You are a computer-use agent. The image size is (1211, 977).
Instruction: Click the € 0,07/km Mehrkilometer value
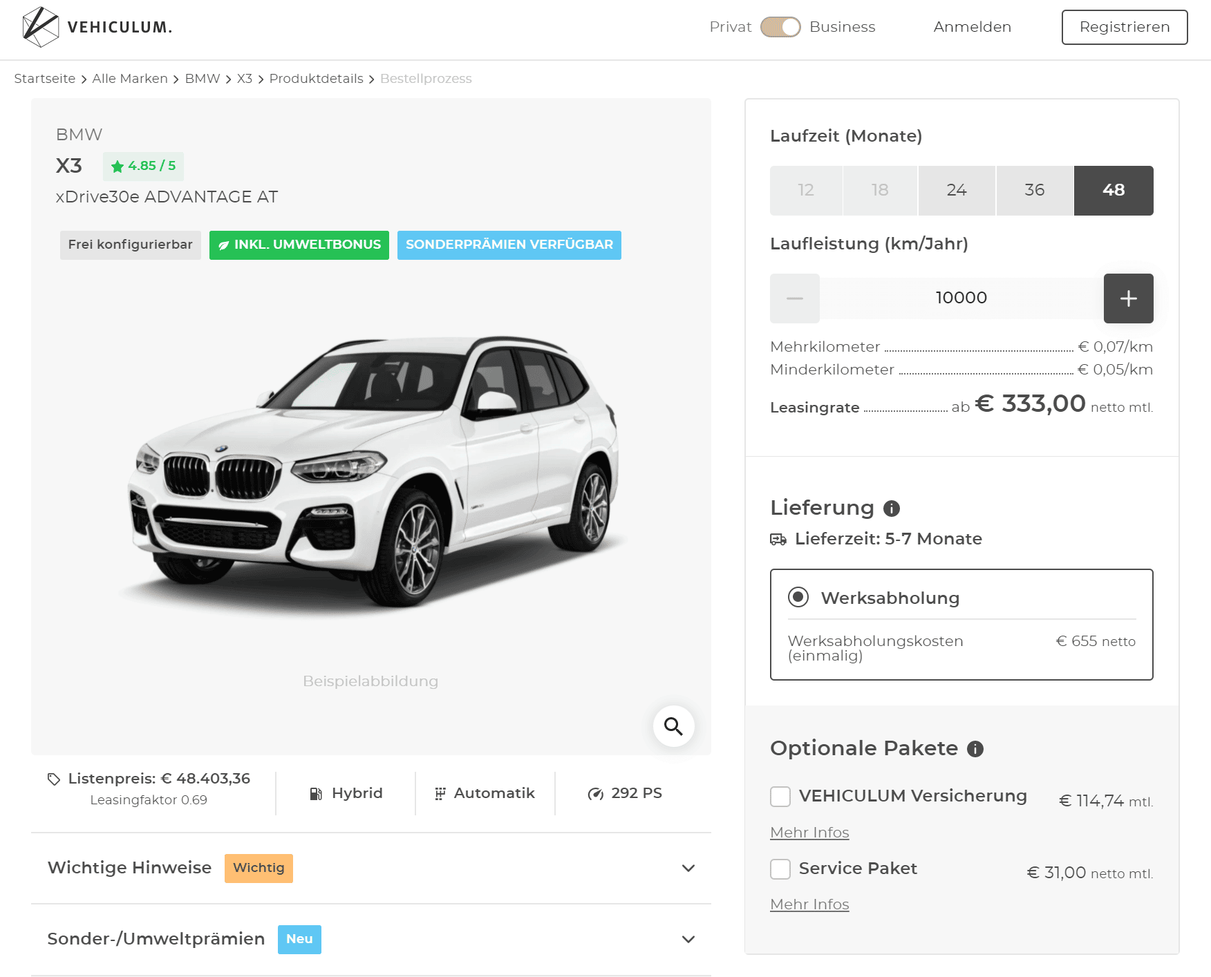tap(1116, 347)
